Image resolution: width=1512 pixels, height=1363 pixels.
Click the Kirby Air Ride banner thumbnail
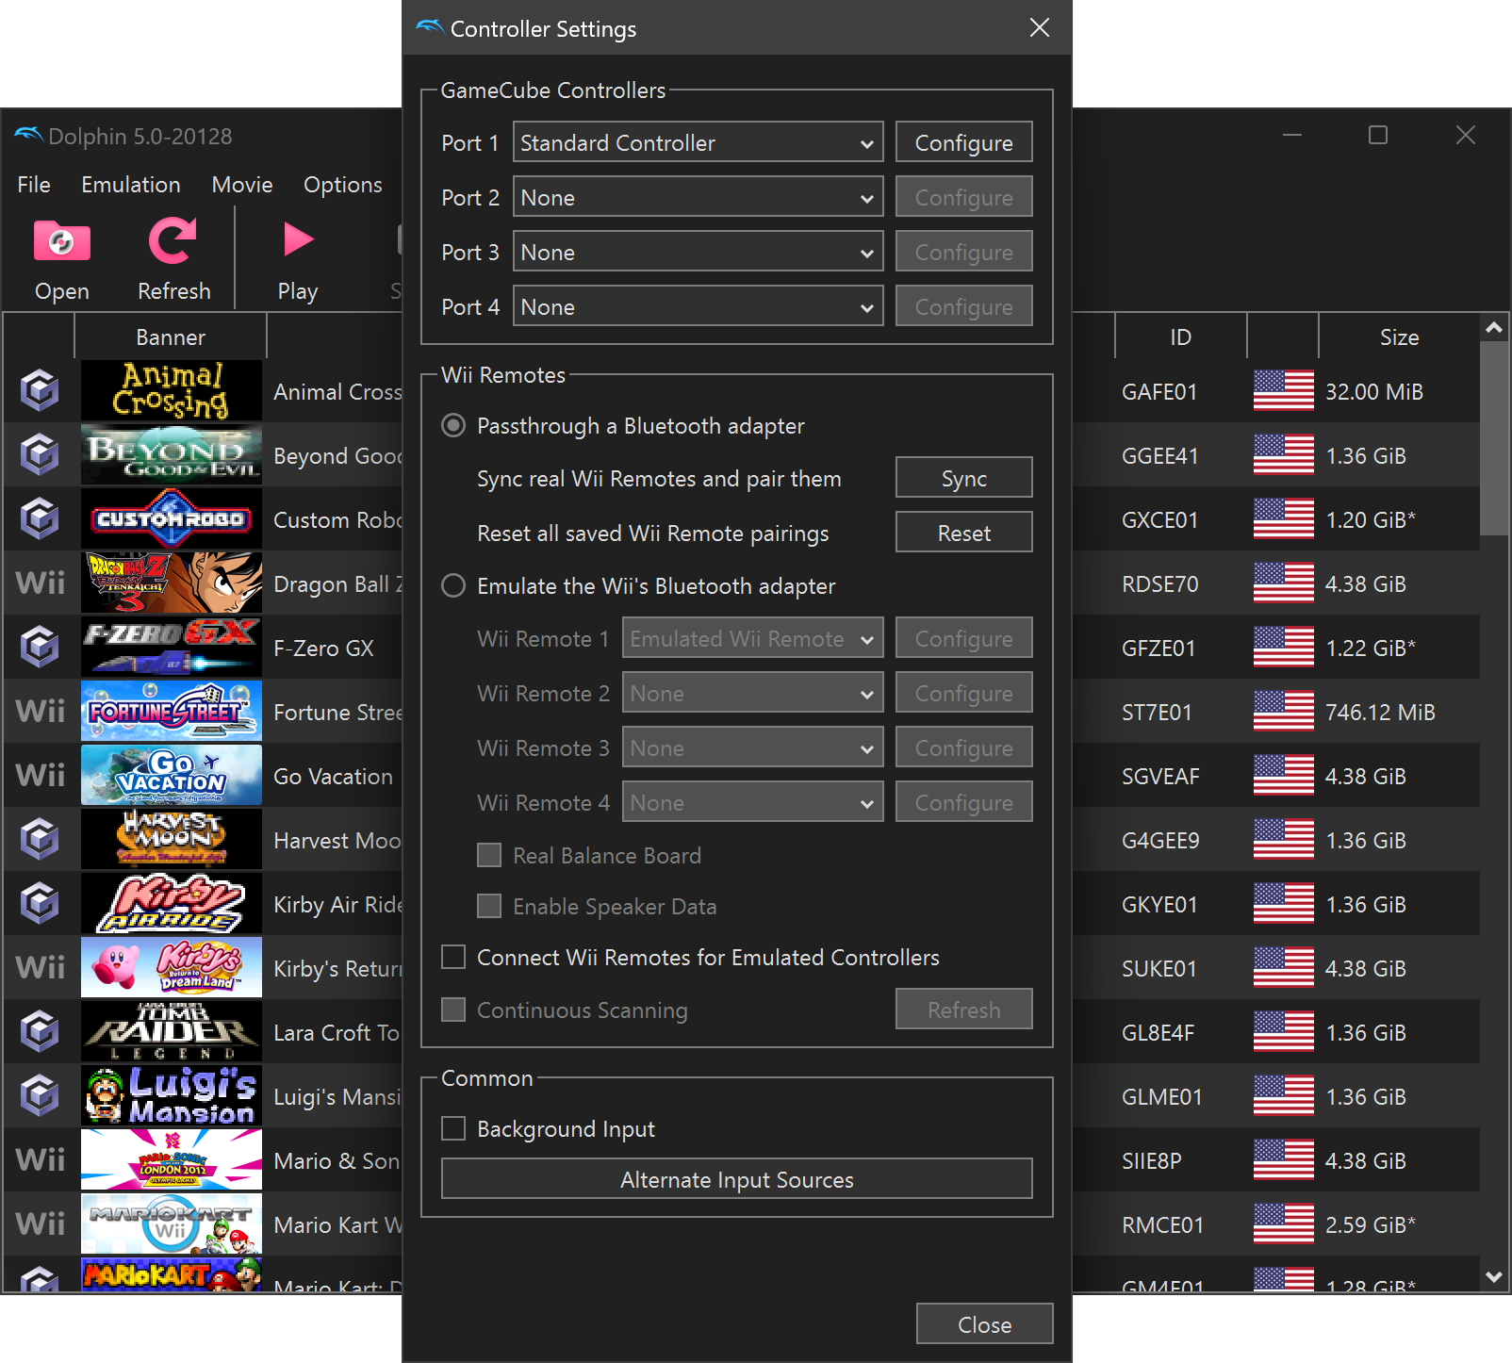tap(172, 903)
